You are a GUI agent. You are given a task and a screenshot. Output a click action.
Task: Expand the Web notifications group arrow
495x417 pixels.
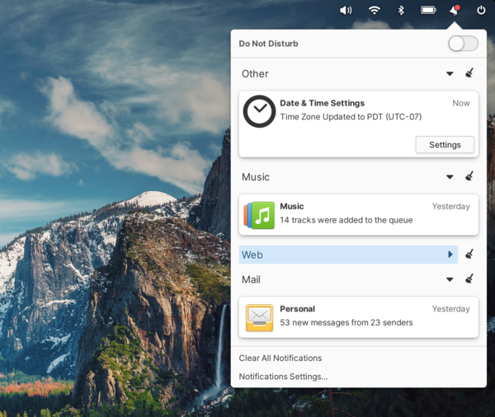[x=450, y=255]
